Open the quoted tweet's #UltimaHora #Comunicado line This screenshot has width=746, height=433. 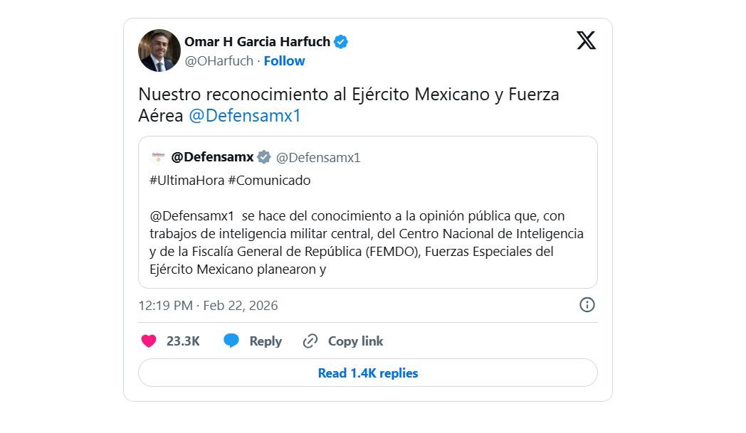pyautogui.click(x=230, y=181)
